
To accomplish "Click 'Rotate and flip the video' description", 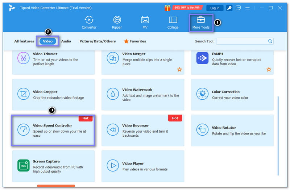I will tap(239, 133).
